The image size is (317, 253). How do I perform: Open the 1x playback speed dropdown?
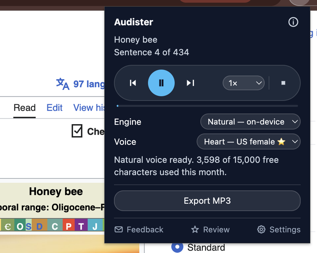tap(244, 83)
